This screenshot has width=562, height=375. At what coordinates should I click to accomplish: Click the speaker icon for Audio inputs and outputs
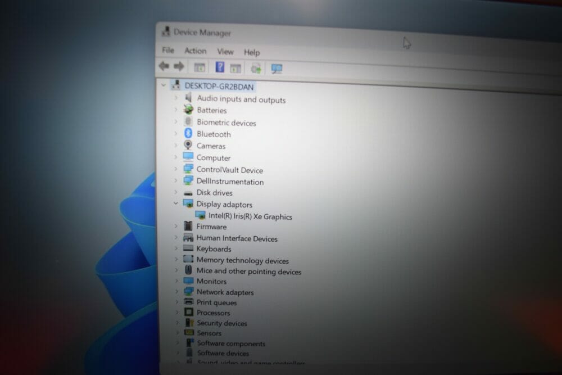pos(188,97)
